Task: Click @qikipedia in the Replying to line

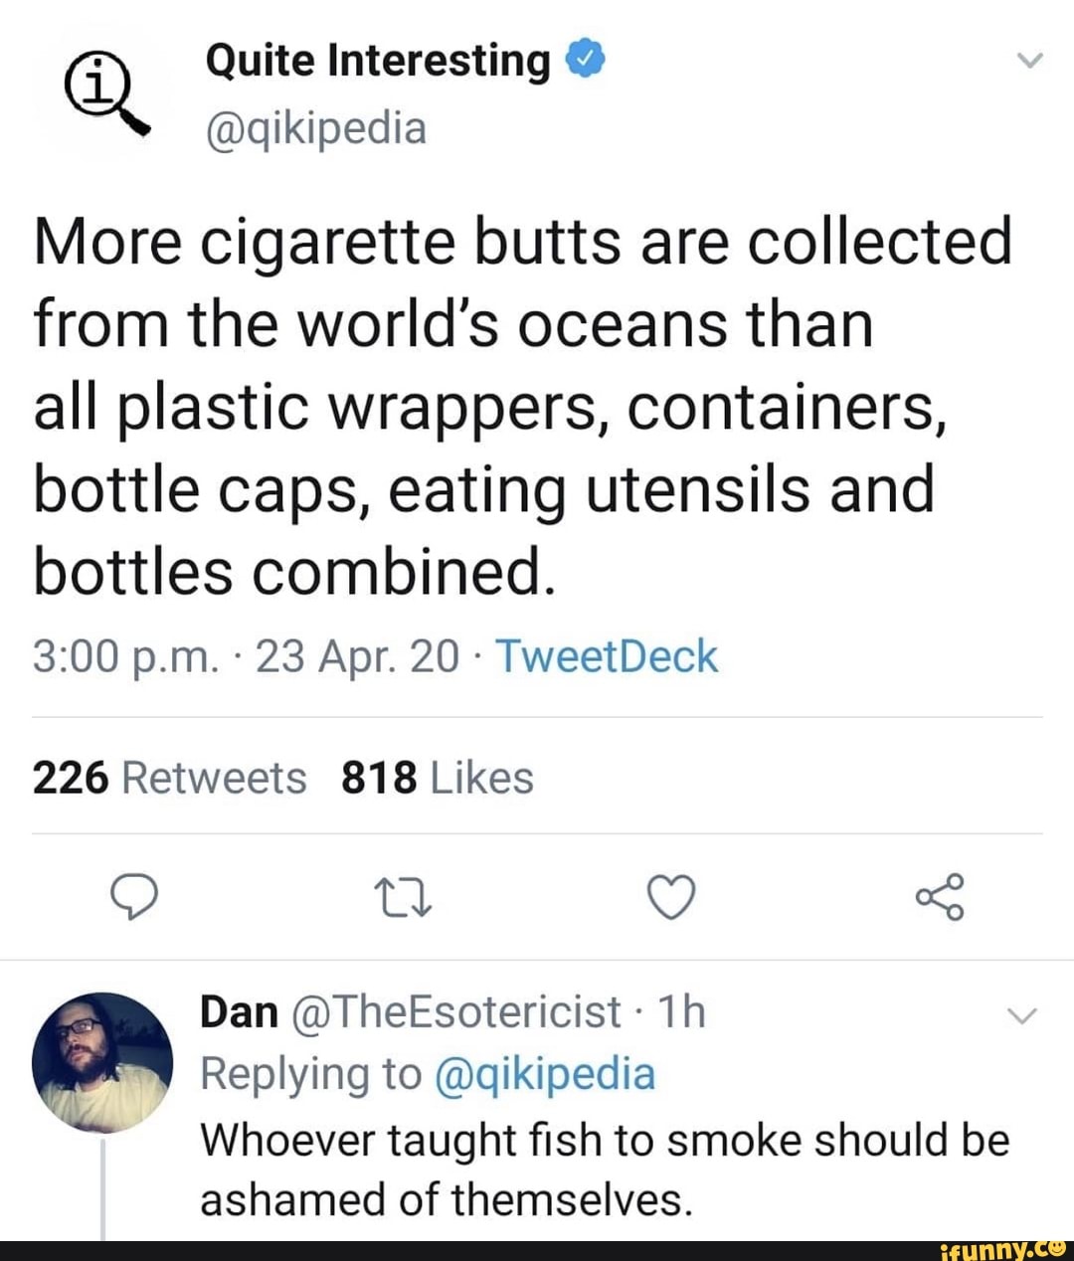Action: tap(545, 1074)
